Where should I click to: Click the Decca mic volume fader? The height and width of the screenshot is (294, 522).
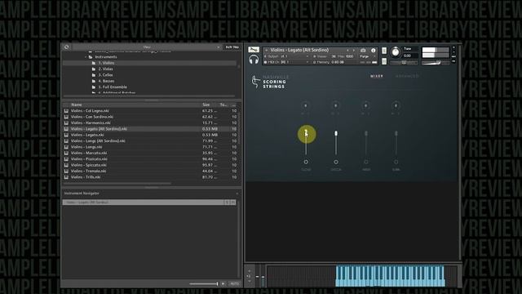[336, 142]
